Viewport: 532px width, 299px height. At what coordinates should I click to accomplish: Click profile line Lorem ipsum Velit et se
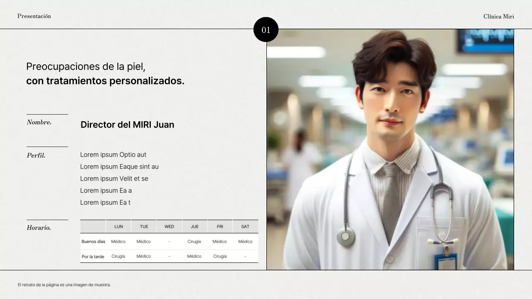(x=114, y=179)
